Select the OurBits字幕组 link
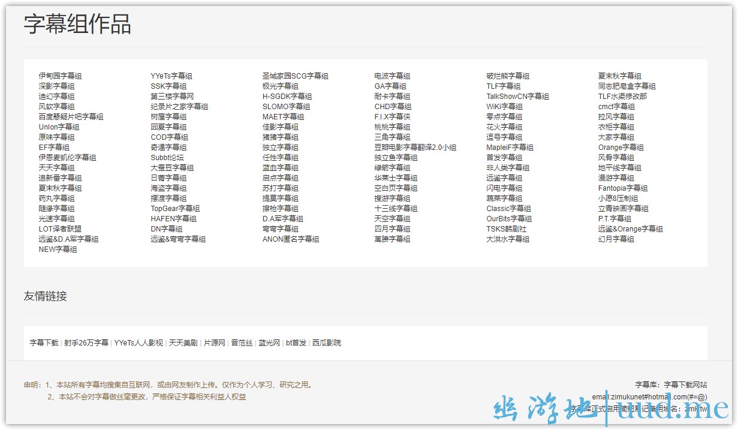738x430 pixels. (x=509, y=219)
